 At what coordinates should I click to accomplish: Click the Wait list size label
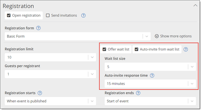point(115,59)
